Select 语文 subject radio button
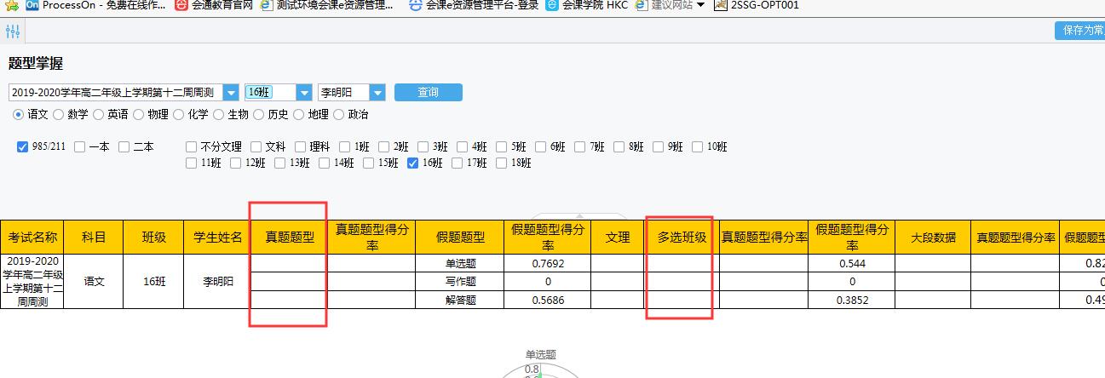This screenshot has width=1105, height=378. [18, 114]
